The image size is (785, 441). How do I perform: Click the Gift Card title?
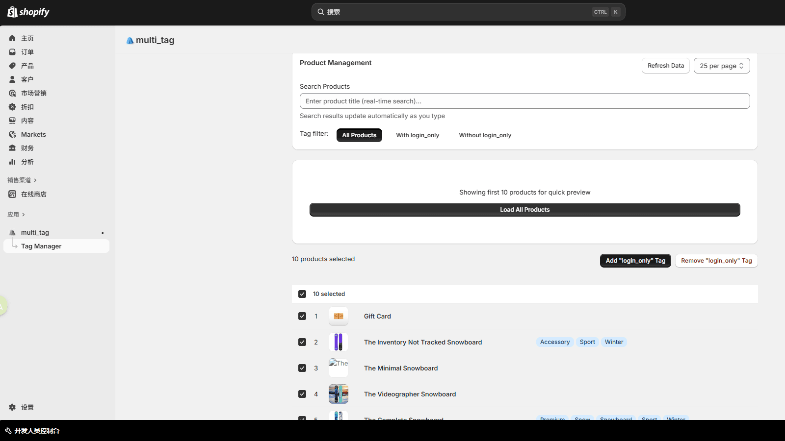[377, 317]
